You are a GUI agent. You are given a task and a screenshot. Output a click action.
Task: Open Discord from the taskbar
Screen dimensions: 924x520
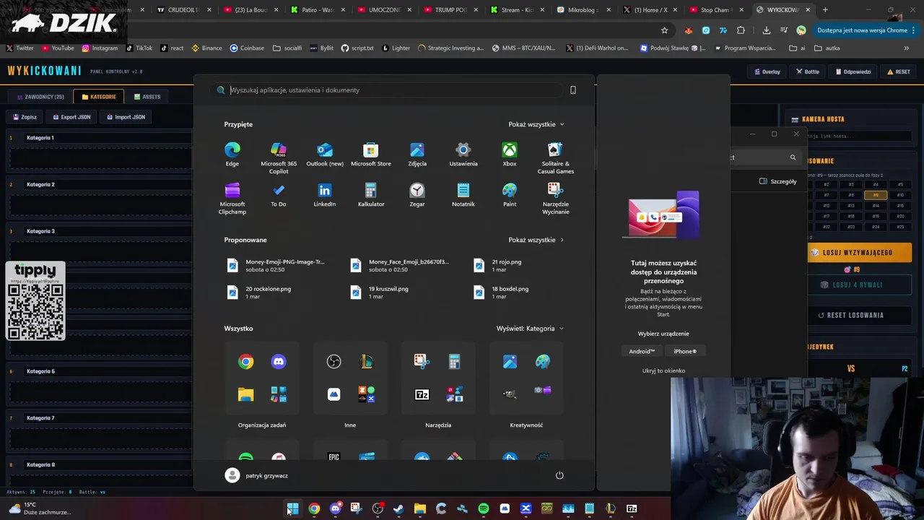[335, 508]
